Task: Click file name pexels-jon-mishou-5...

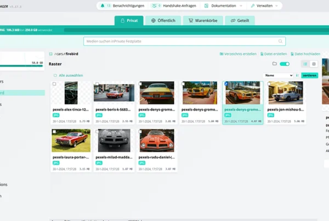Action: click(x=286, y=110)
